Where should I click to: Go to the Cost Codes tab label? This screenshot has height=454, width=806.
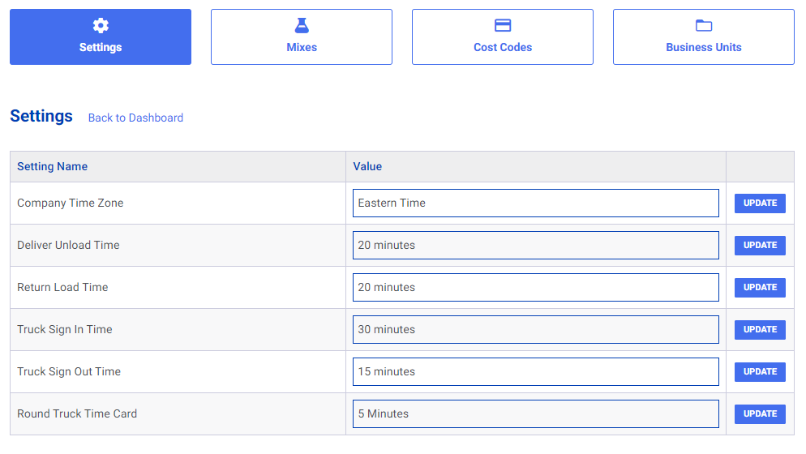[x=503, y=47]
